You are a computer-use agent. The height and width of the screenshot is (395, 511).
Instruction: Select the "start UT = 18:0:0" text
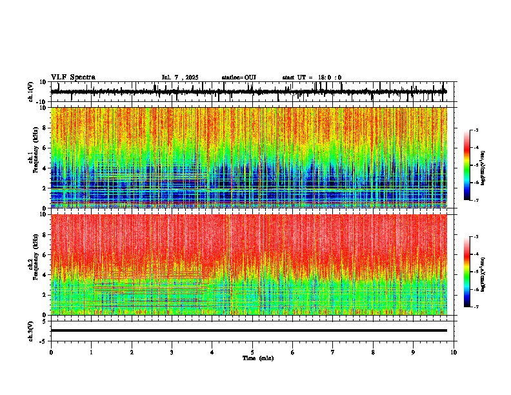[312, 77]
